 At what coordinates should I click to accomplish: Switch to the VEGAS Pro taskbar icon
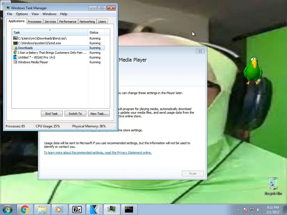tap(94, 209)
